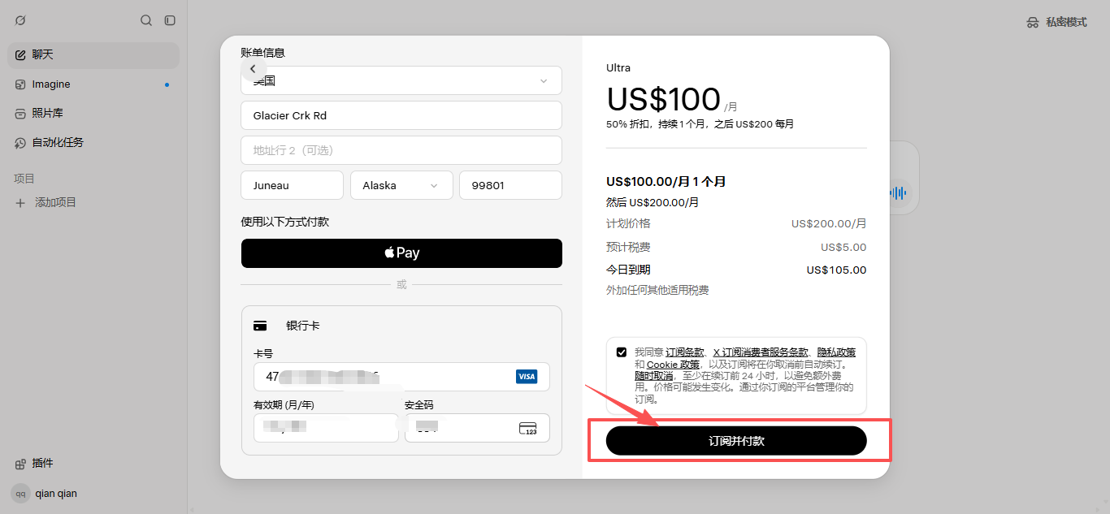
Task: Click the qq avatar icon
Action: tap(20, 494)
